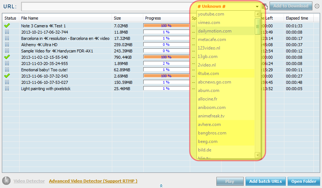Select youtube.com from site list
The image size is (322, 188).
click(226, 14)
